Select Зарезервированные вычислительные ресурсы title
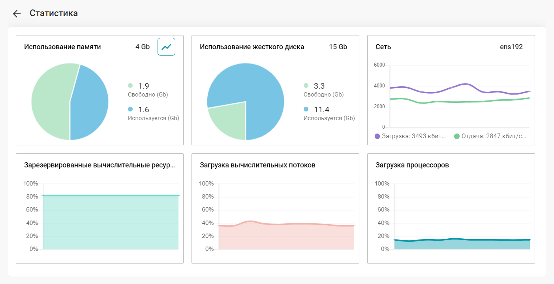 click(100, 165)
